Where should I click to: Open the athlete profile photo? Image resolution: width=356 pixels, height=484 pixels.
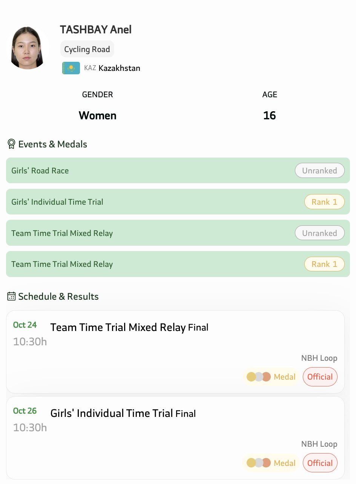[x=27, y=48]
